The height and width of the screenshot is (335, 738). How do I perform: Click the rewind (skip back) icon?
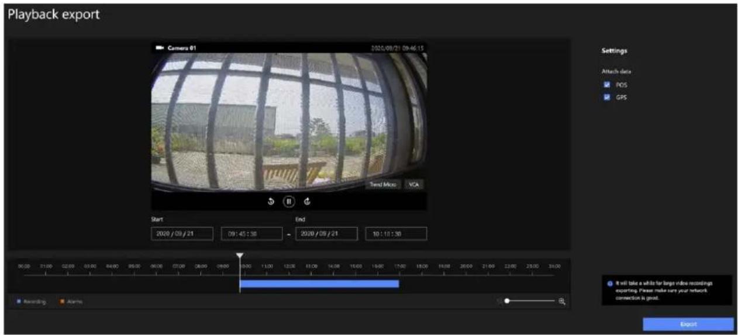tap(271, 202)
